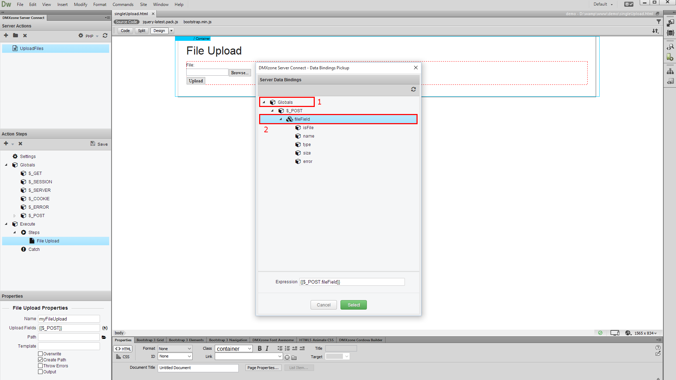676x380 pixels.
Task: Switch to HTML properties mode
Action: 123,349
